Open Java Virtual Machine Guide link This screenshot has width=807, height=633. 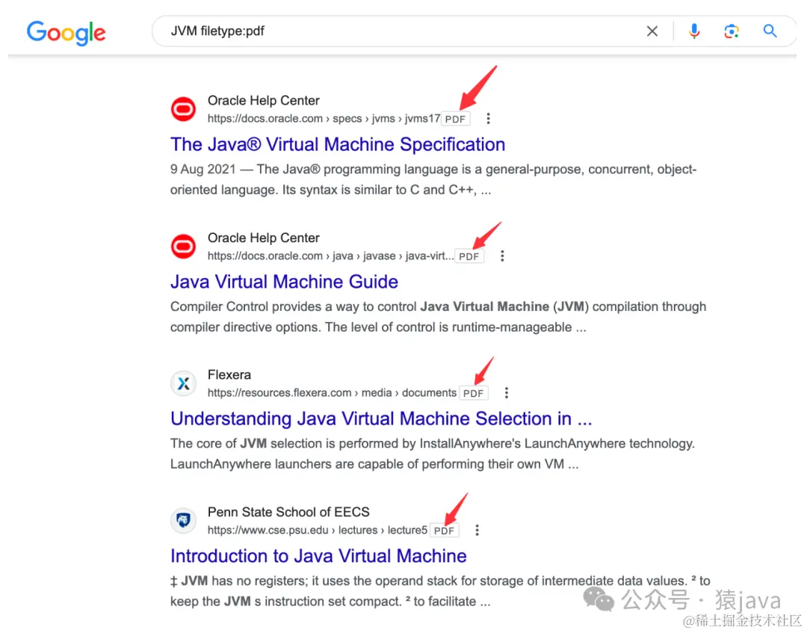(x=284, y=282)
